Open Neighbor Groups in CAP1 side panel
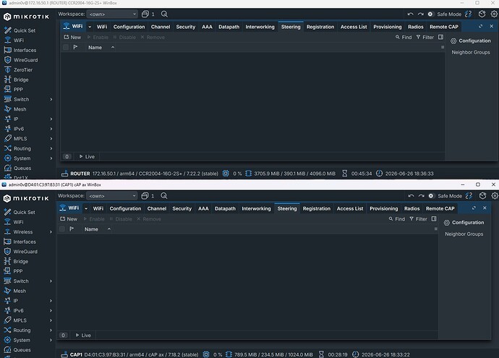Image resolution: width=499 pixels, height=358 pixels. (x=464, y=234)
